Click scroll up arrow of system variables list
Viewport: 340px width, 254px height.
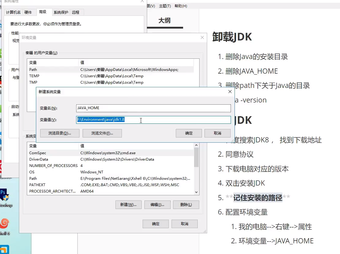[196, 145]
